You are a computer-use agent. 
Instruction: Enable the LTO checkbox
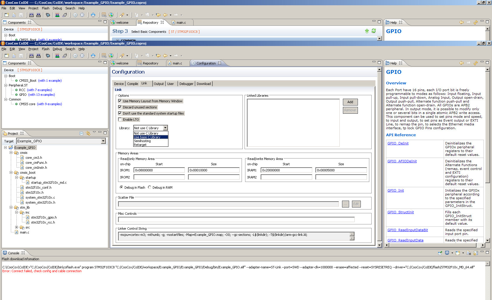pos(120,120)
